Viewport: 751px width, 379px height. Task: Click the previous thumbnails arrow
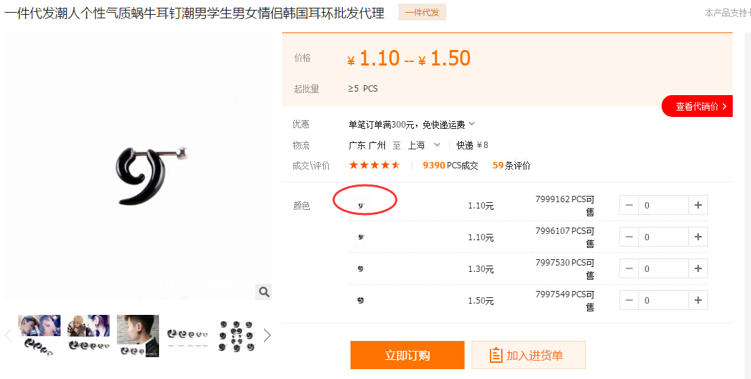click(8, 335)
